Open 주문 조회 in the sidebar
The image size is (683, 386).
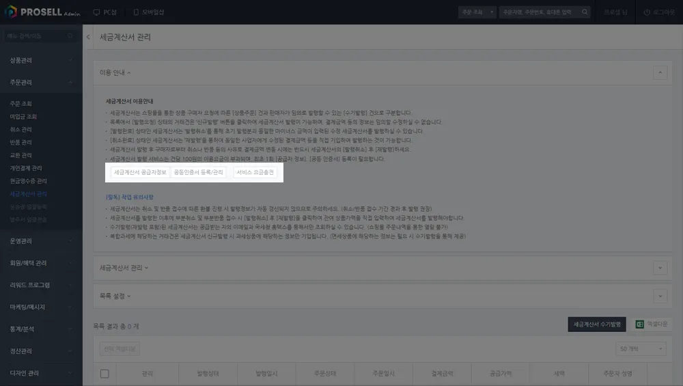point(21,104)
